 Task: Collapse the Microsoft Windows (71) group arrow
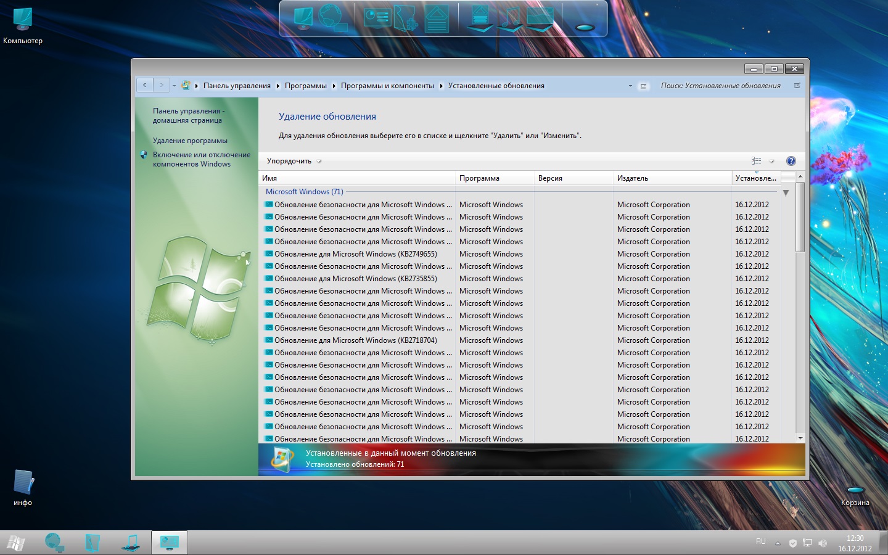786,192
